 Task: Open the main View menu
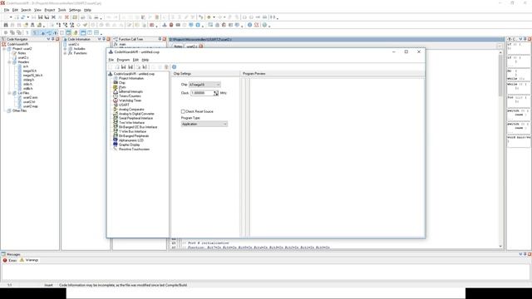point(37,10)
